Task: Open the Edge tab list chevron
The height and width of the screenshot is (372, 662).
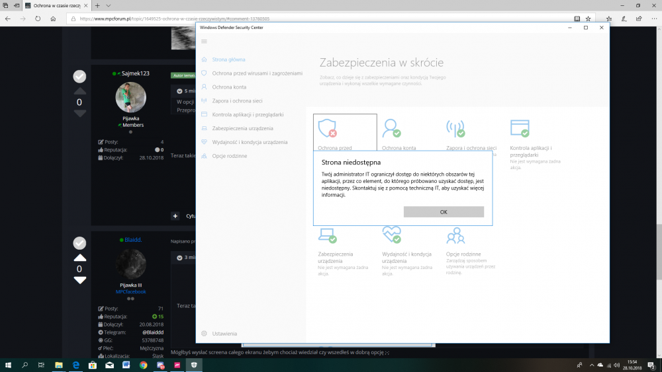Action: (109, 5)
